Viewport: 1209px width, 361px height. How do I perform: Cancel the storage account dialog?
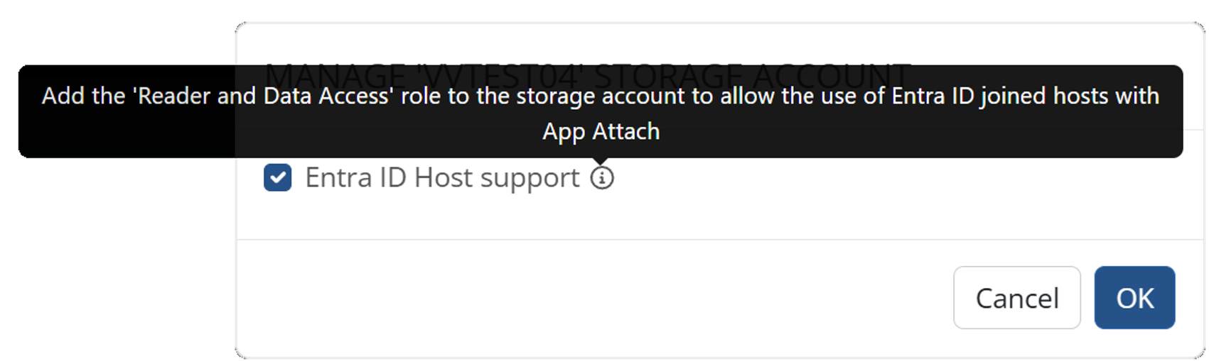click(x=1016, y=298)
